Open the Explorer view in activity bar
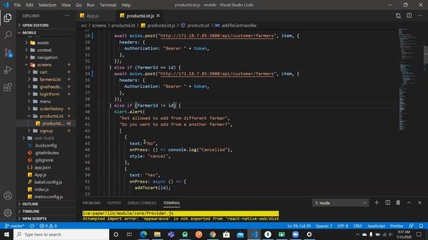Viewport: 428px width, 240px height. click(7, 18)
